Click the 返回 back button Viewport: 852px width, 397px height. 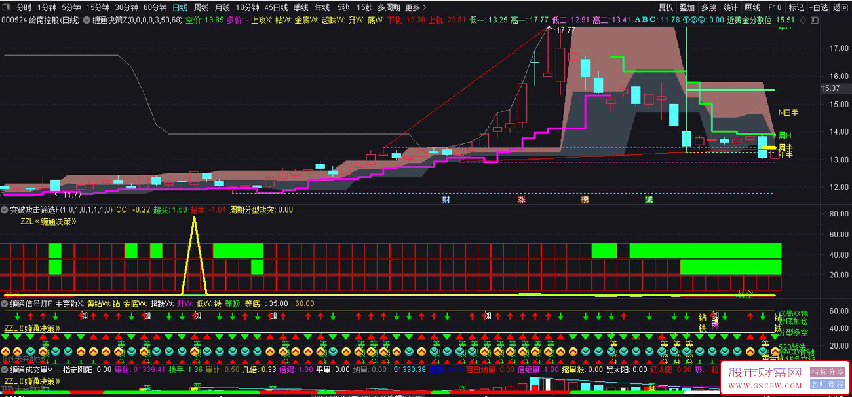coord(840,8)
